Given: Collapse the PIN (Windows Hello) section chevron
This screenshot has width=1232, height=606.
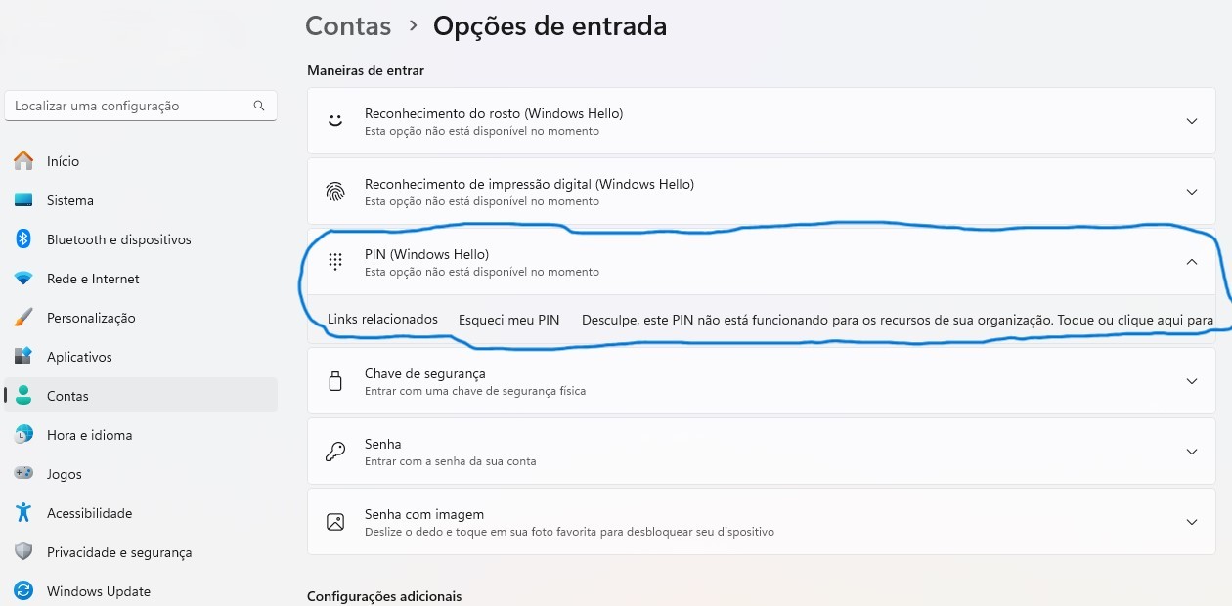Looking at the screenshot, I should 1191,262.
